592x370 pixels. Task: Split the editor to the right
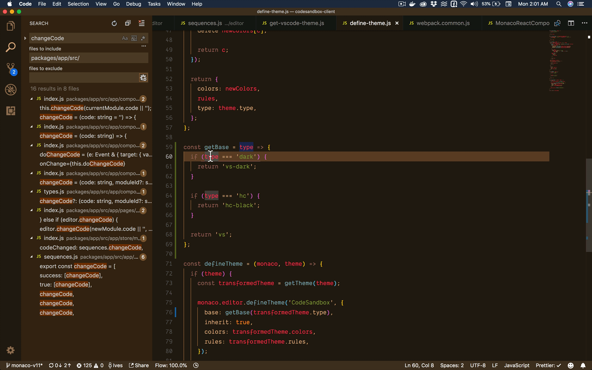[571, 23]
